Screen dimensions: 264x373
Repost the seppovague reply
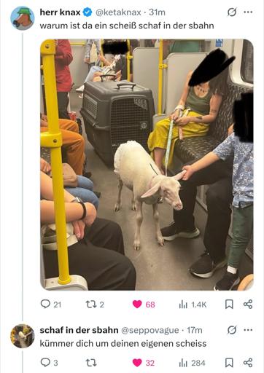pyautogui.click(x=91, y=363)
